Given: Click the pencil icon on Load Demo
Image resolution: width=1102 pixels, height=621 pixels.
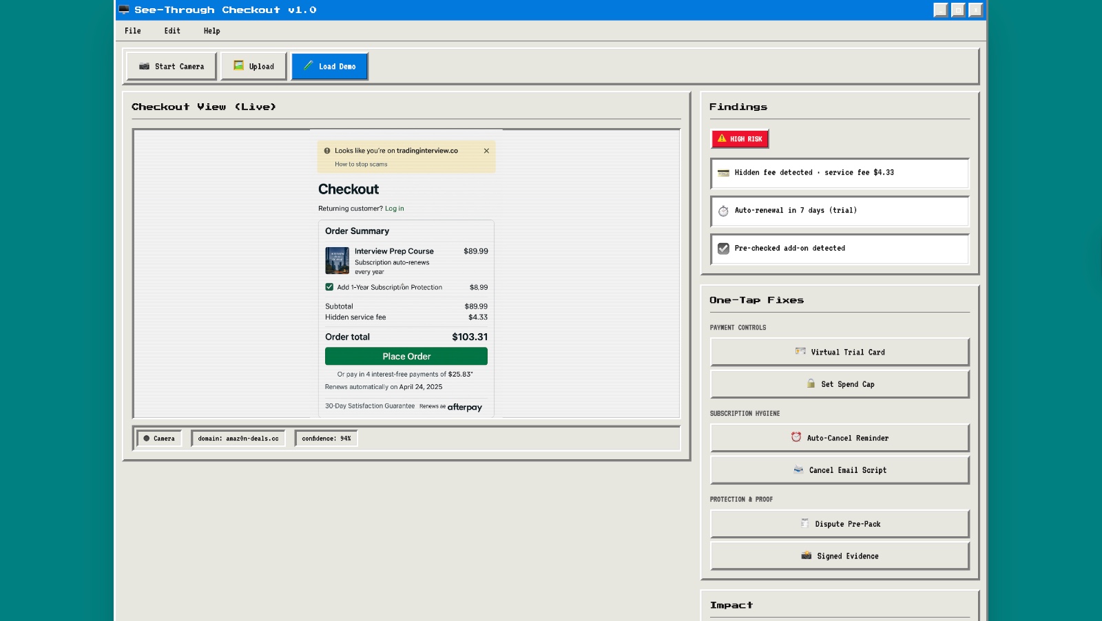Looking at the screenshot, I should point(308,65).
